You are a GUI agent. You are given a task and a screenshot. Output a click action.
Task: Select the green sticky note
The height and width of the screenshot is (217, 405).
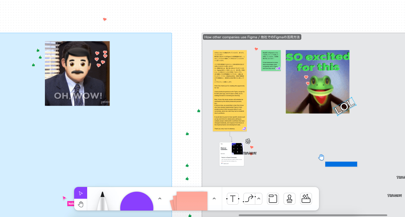[x=271, y=60]
